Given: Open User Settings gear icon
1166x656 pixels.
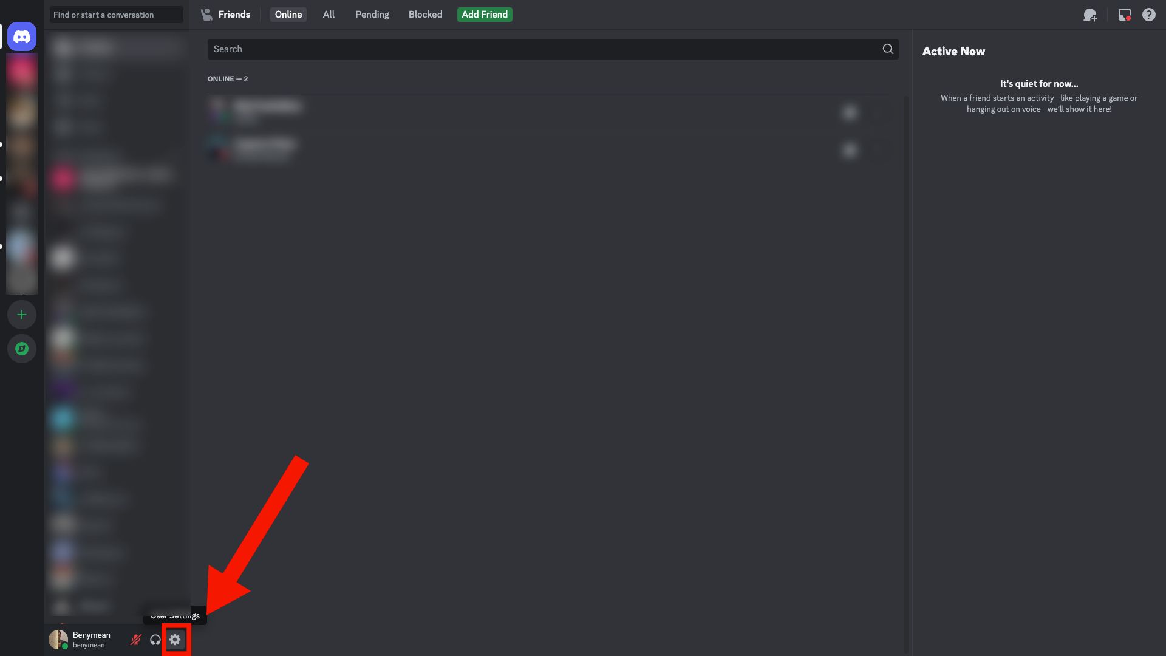Looking at the screenshot, I should point(175,640).
